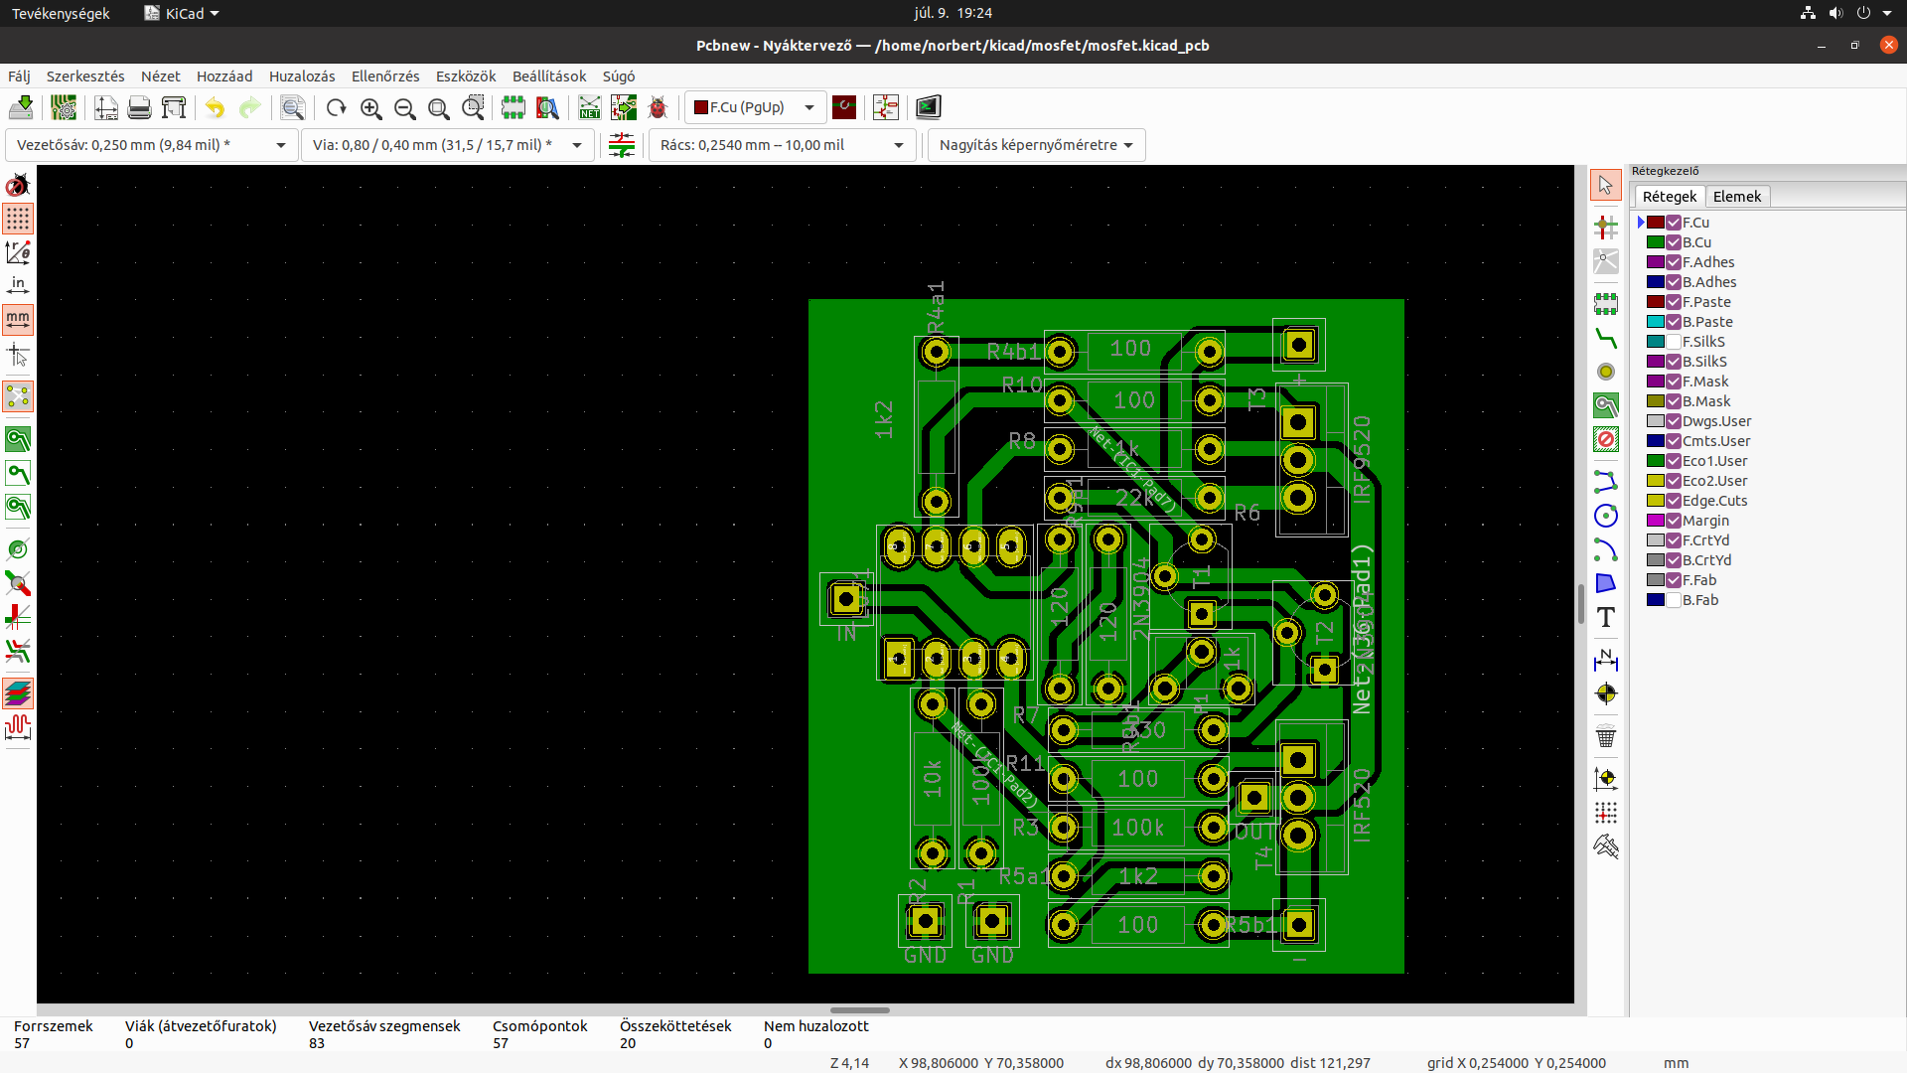Switch units to millimeters
1907x1073 pixels.
(18, 320)
